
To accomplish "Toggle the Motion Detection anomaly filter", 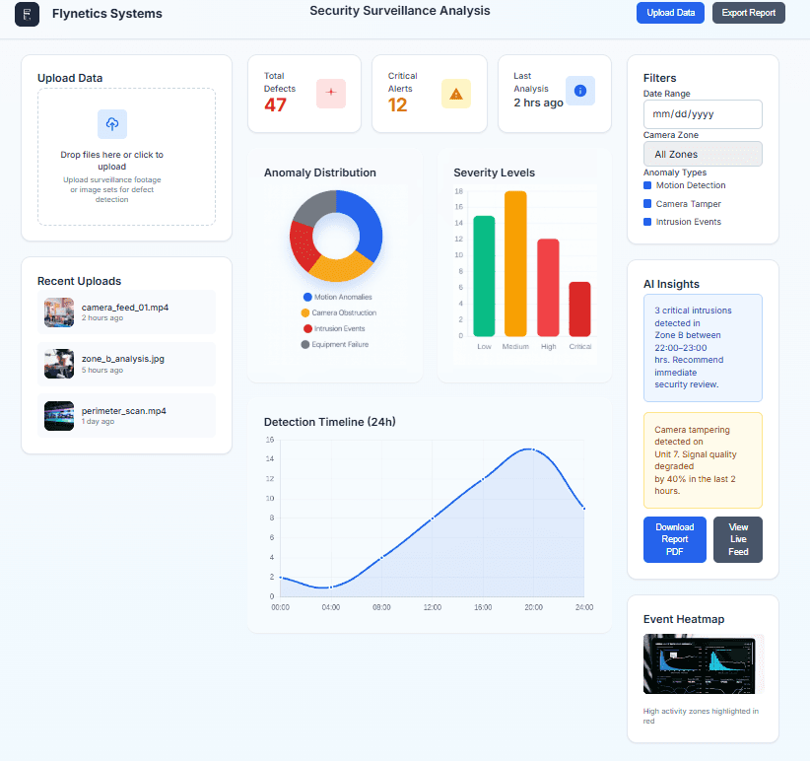I will point(647,185).
